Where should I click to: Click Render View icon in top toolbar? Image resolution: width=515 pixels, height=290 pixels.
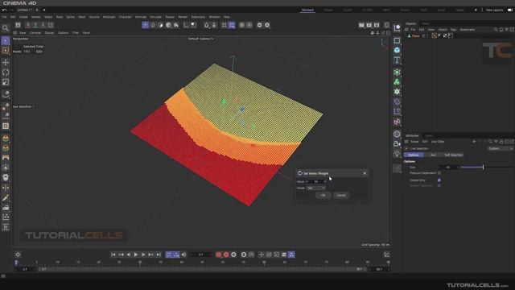pyautogui.click(x=361, y=25)
